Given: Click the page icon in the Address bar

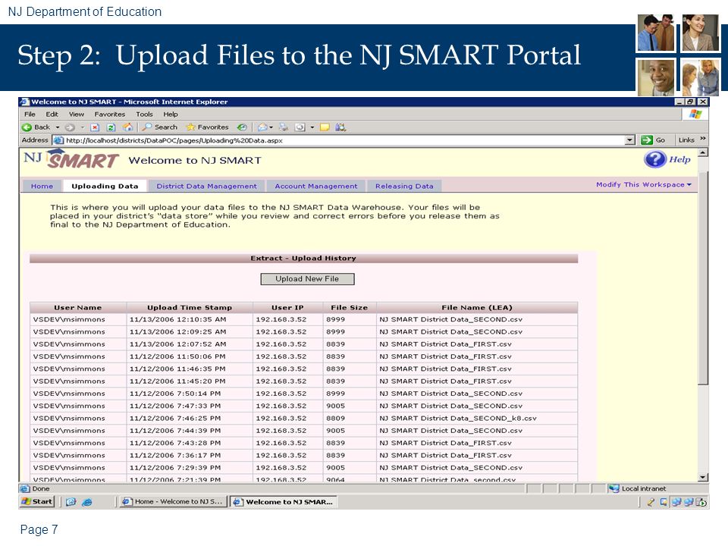Looking at the screenshot, I should (x=58, y=140).
